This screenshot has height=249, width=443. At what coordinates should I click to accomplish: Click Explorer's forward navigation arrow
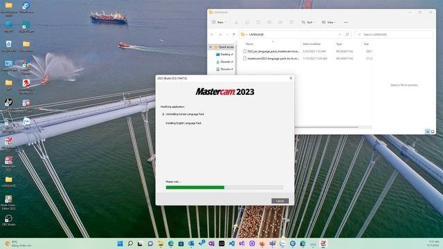(220, 35)
